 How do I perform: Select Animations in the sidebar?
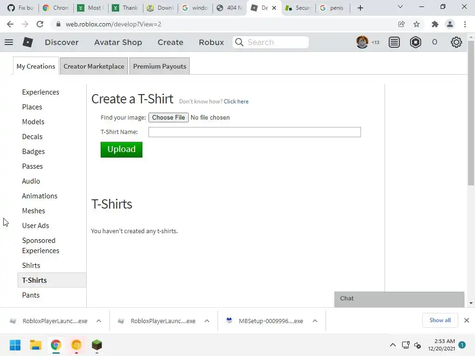[40, 196]
